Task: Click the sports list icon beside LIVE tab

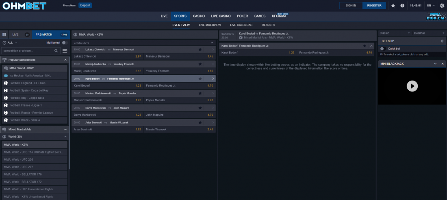Action: pyautogui.click(x=4, y=34)
